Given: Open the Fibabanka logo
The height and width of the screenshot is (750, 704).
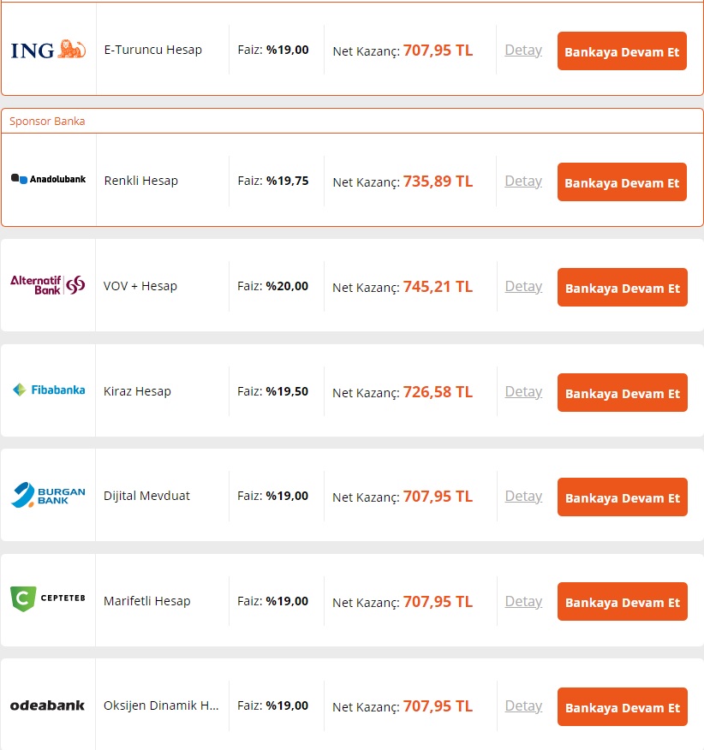Looking at the screenshot, I should point(48,390).
